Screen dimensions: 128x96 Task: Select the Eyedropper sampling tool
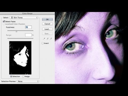pos(44,39)
